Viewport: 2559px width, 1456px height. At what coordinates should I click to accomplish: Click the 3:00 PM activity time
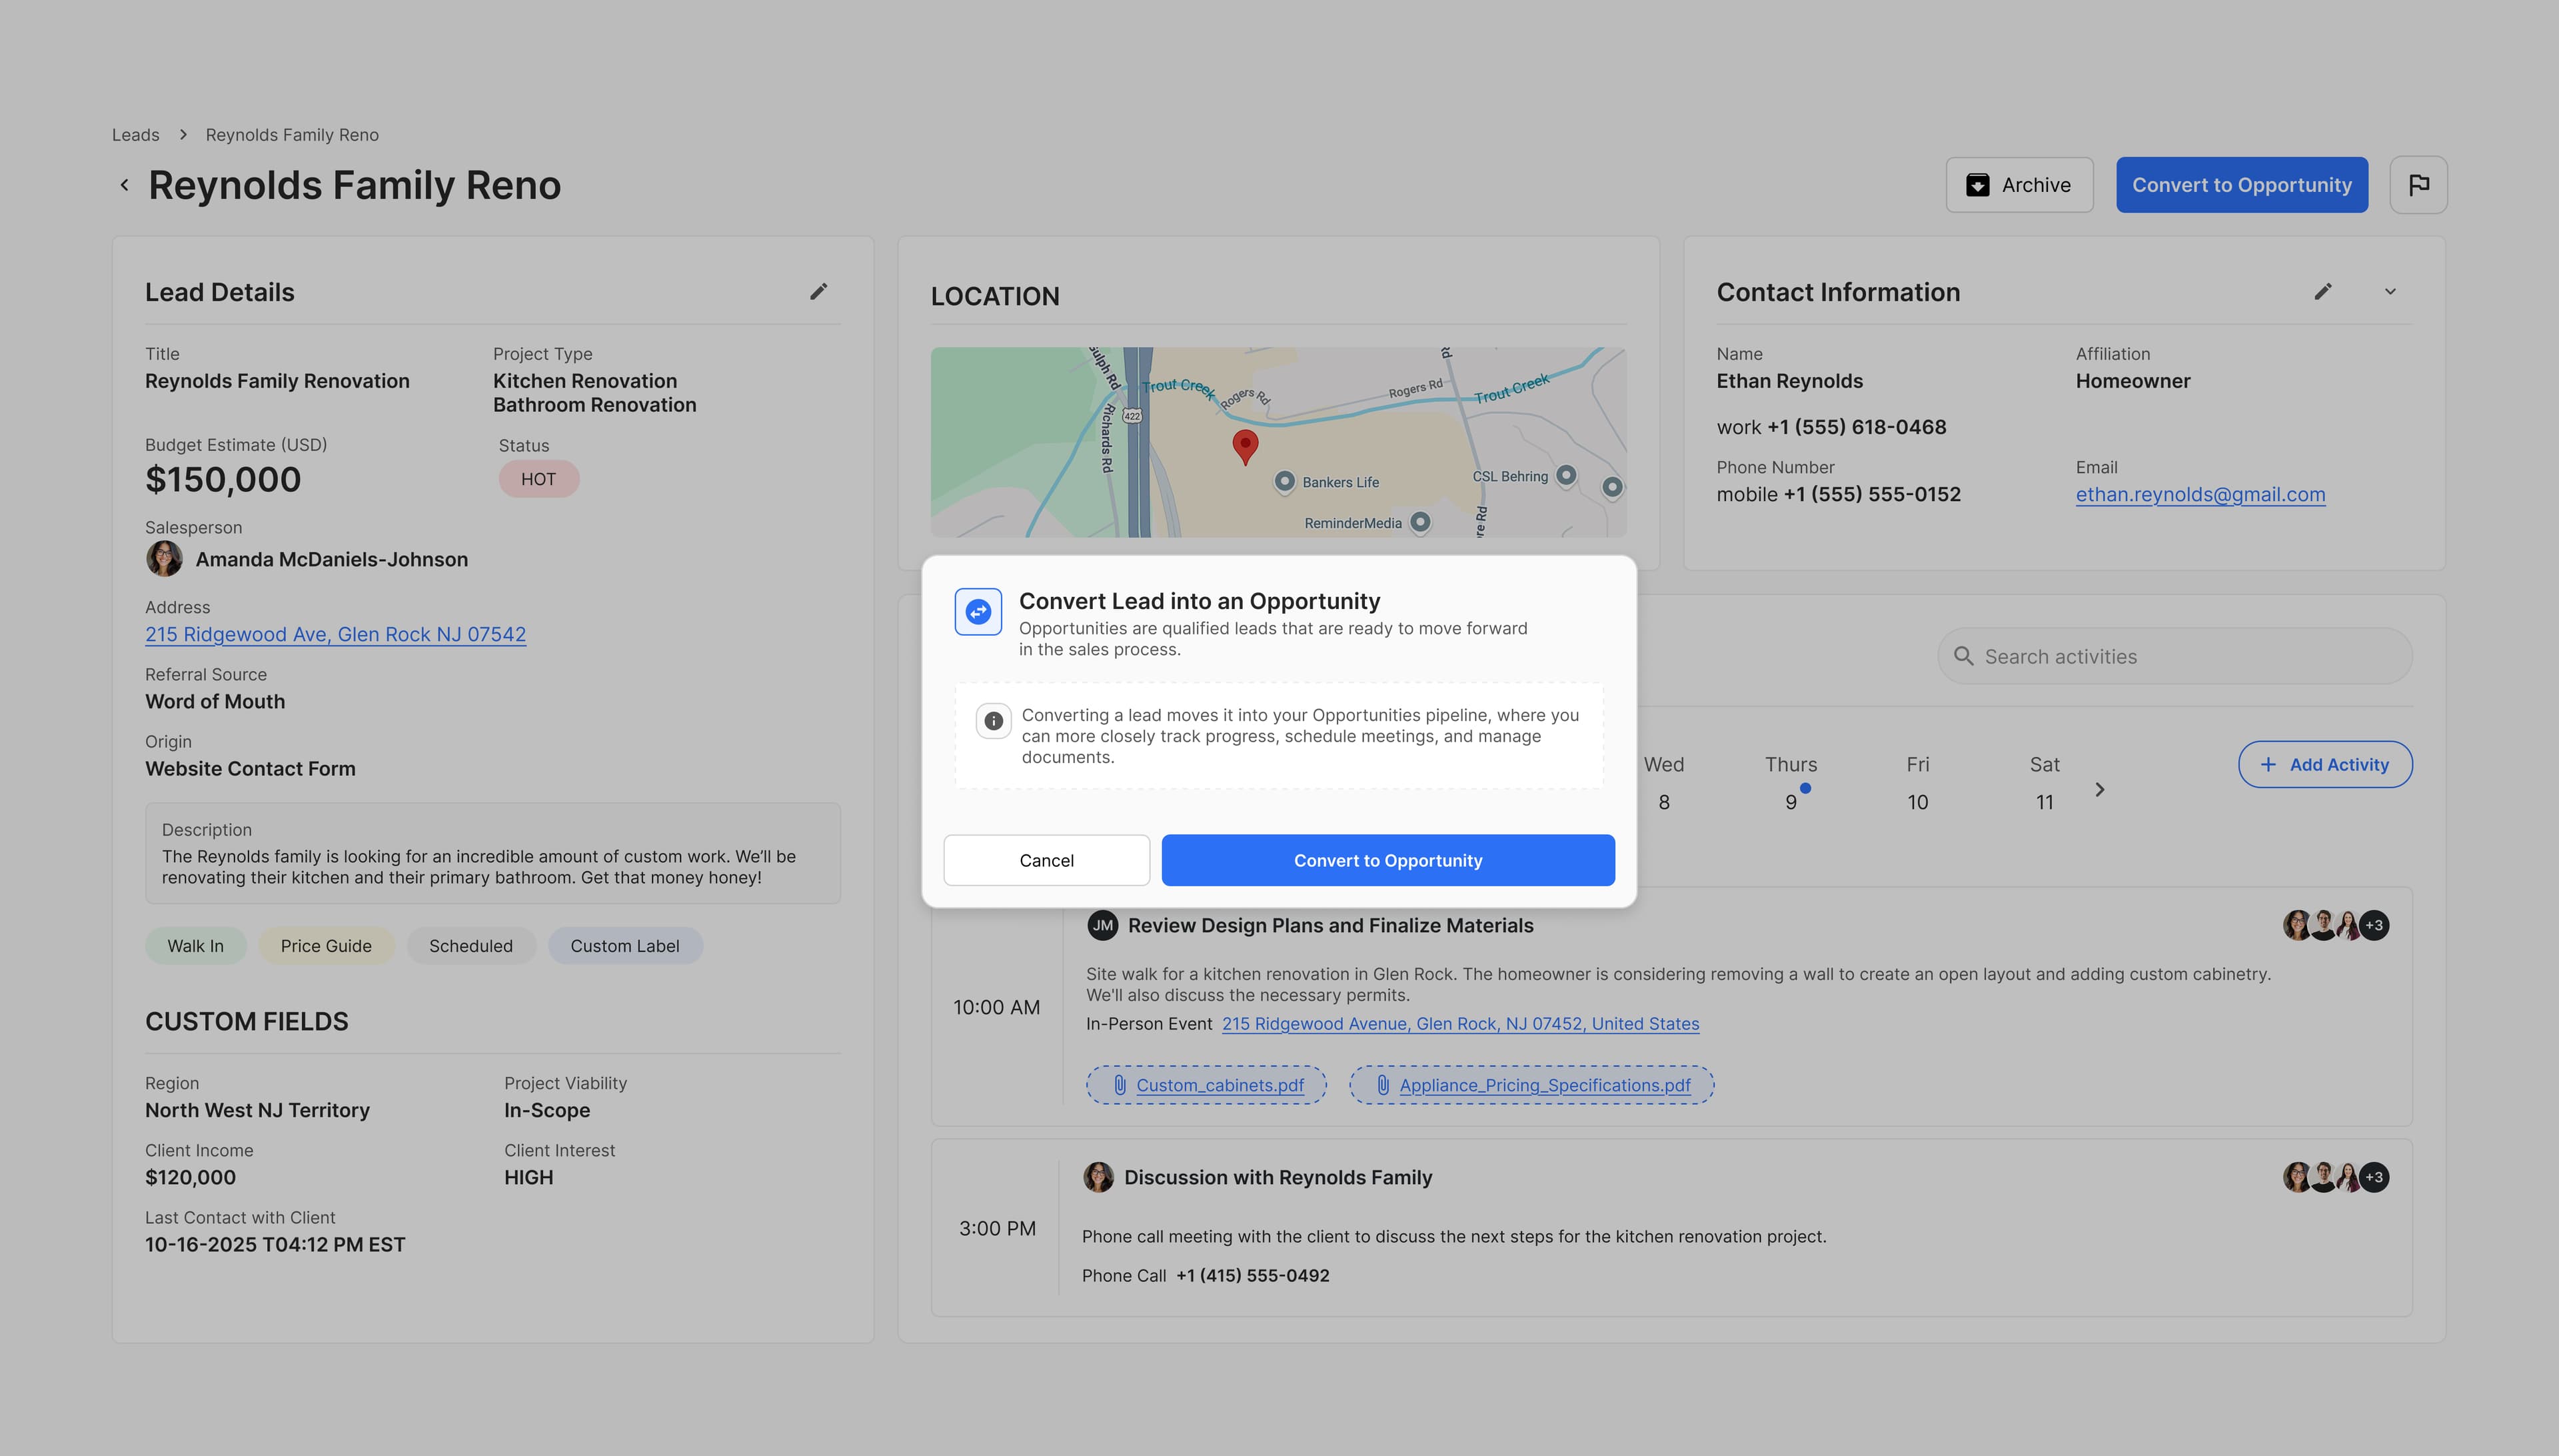(x=997, y=1228)
